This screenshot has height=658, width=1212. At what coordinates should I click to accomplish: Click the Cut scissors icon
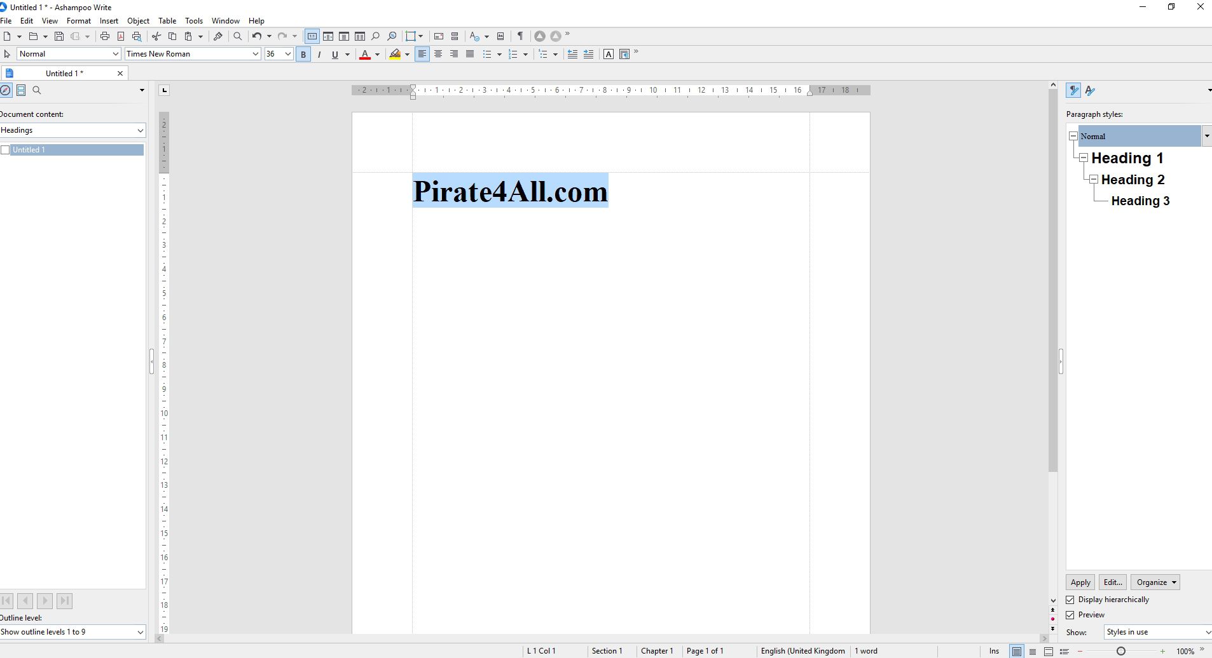156,36
